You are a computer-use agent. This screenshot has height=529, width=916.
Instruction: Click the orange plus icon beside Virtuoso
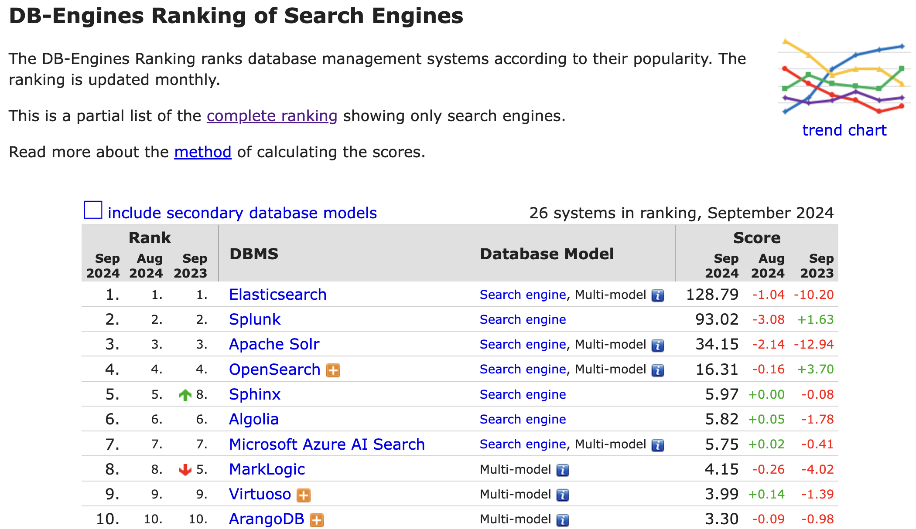pyautogui.click(x=304, y=495)
